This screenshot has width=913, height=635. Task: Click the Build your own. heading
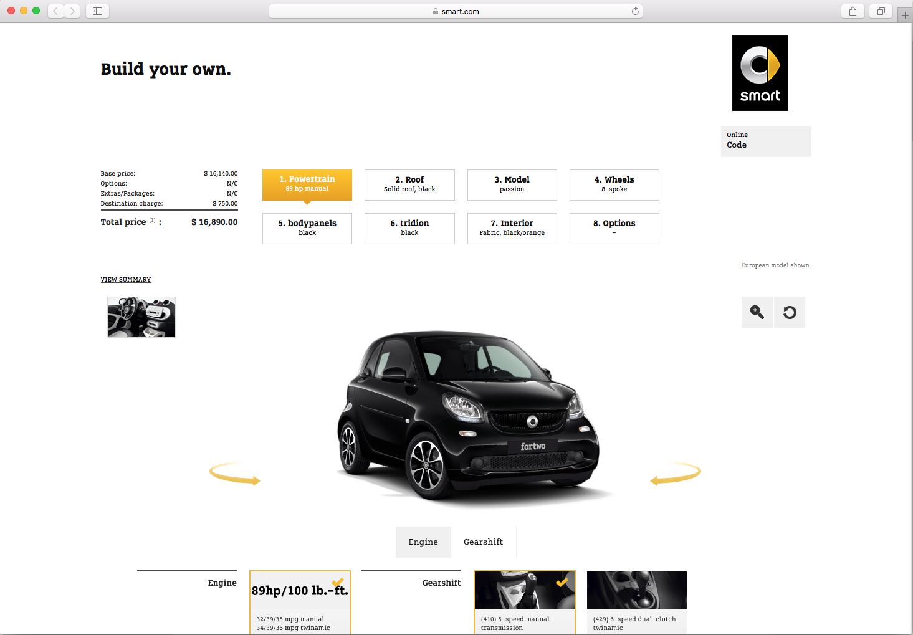click(x=166, y=69)
